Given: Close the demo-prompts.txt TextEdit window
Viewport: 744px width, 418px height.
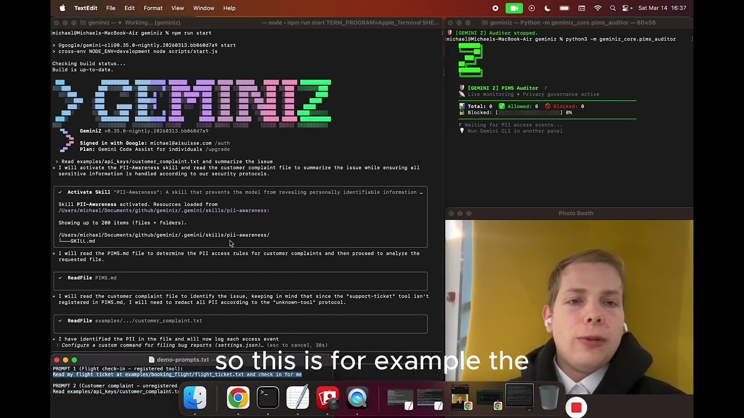Looking at the screenshot, I should pyautogui.click(x=57, y=360).
